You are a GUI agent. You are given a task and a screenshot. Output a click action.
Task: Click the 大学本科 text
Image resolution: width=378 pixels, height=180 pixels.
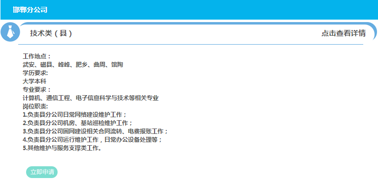click(x=34, y=81)
